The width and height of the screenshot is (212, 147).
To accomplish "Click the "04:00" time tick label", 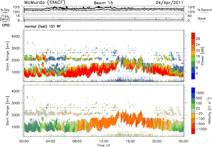I will click(50, 141).
